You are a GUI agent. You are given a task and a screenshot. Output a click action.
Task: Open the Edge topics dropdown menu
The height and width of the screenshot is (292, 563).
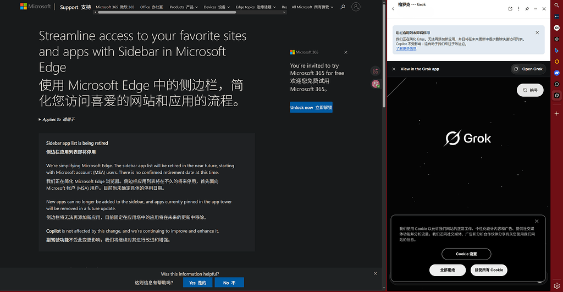256,7
